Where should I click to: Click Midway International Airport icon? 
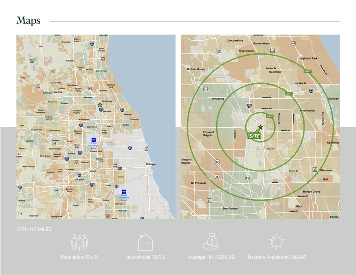tap(124, 192)
